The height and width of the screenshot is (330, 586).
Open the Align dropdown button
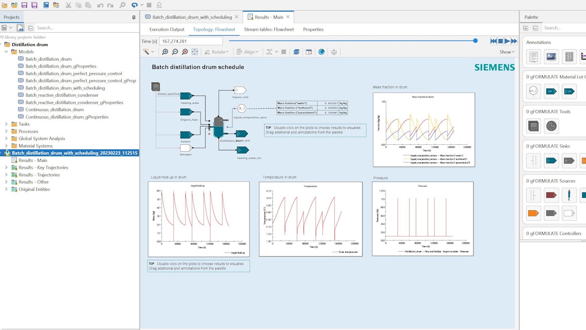[251, 52]
